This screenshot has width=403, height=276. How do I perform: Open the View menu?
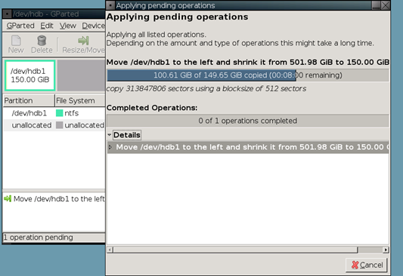pos(68,26)
